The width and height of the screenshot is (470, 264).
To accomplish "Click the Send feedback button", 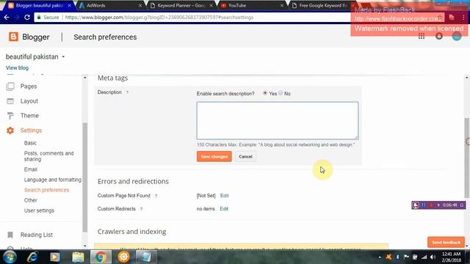I will pyautogui.click(x=446, y=243).
